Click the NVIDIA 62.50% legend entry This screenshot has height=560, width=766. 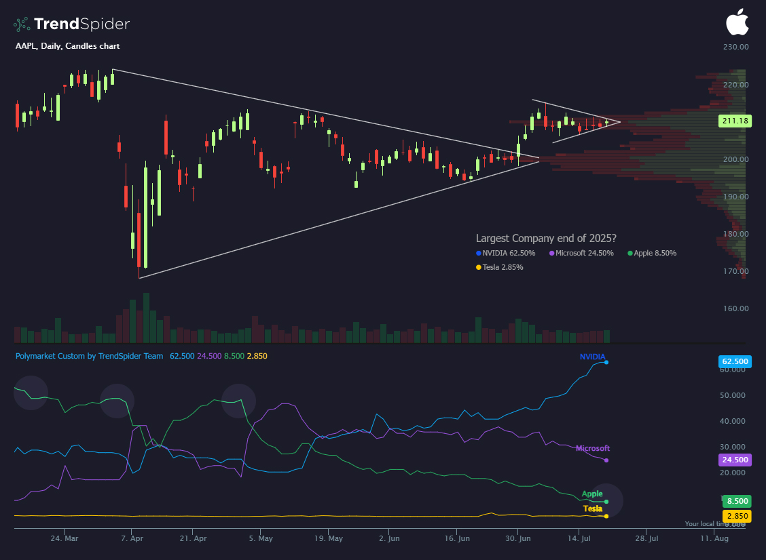[x=506, y=253]
